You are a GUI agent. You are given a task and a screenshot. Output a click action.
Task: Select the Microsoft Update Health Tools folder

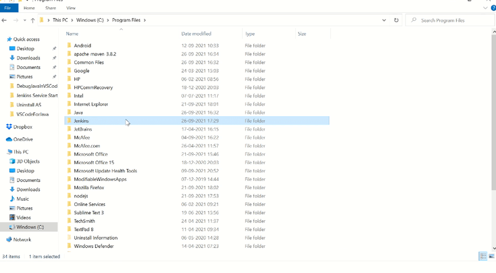(105, 171)
